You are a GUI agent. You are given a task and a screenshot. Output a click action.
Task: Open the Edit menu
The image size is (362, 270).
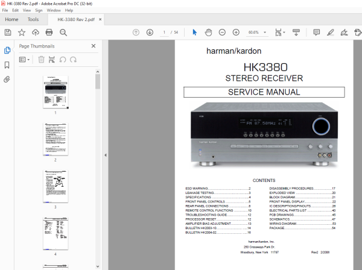(16, 10)
